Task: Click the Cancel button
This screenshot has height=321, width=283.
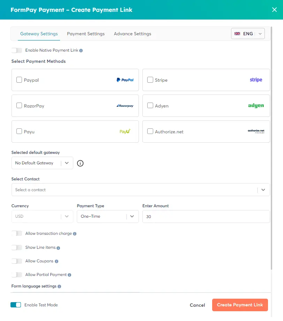Action: pos(197,305)
